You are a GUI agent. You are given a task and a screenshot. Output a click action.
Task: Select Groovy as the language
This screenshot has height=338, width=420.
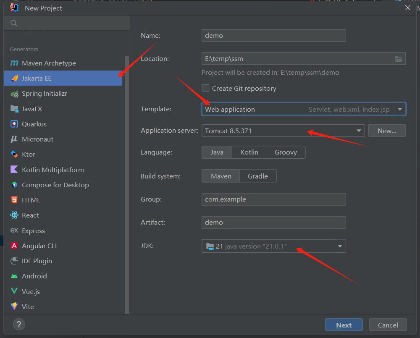click(x=286, y=152)
